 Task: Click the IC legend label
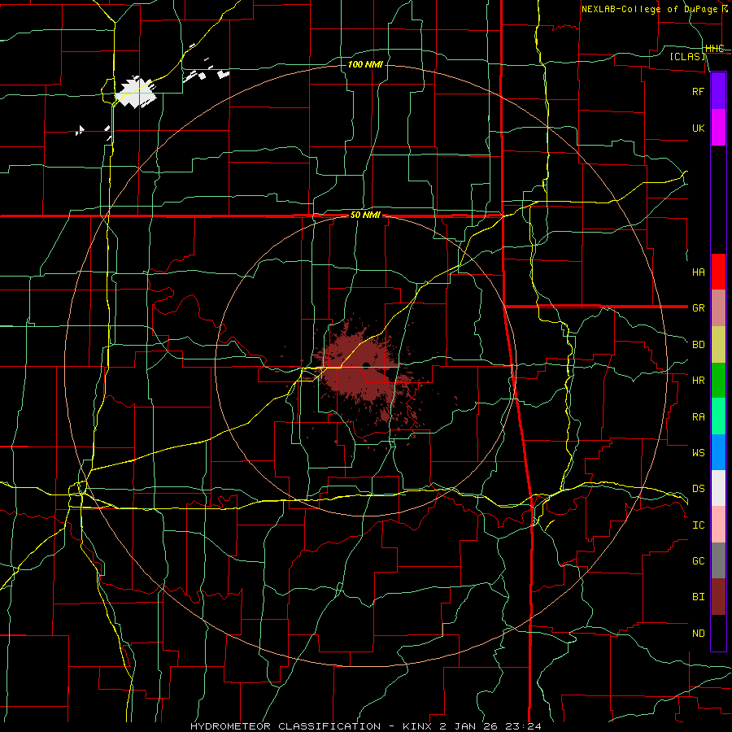click(x=698, y=525)
